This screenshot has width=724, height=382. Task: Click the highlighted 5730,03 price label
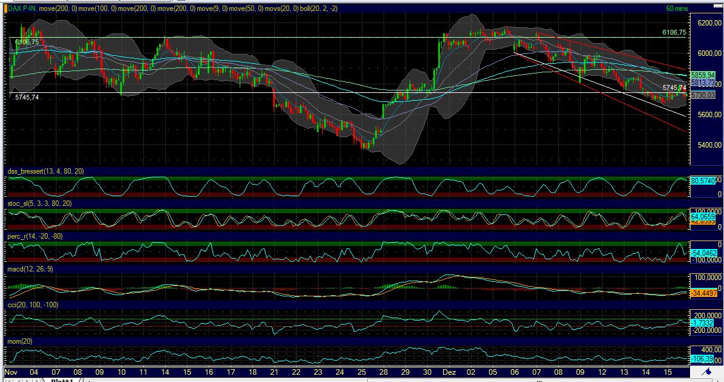703,95
